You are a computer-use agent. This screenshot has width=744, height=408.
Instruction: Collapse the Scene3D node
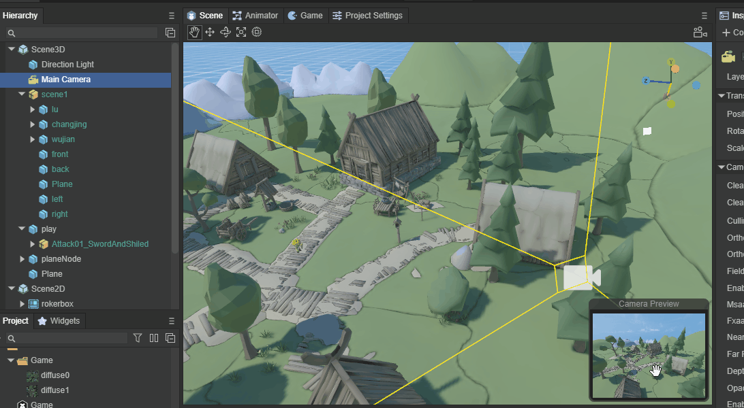pyautogui.click(x=12, y=50)
